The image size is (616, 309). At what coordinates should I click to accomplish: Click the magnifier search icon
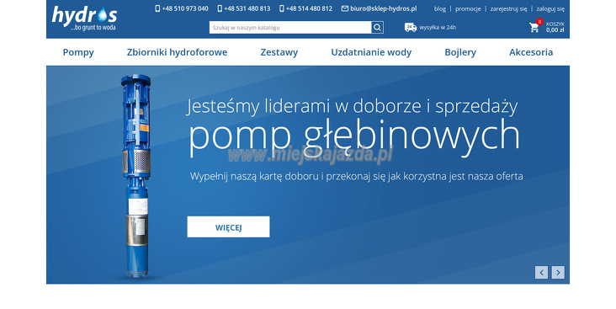coord(377,27)
